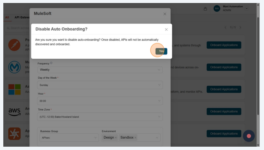Remove the Sandbox environment tag
Image resolution: width=264 pixels, height=150 pixels.
point(135,138)
